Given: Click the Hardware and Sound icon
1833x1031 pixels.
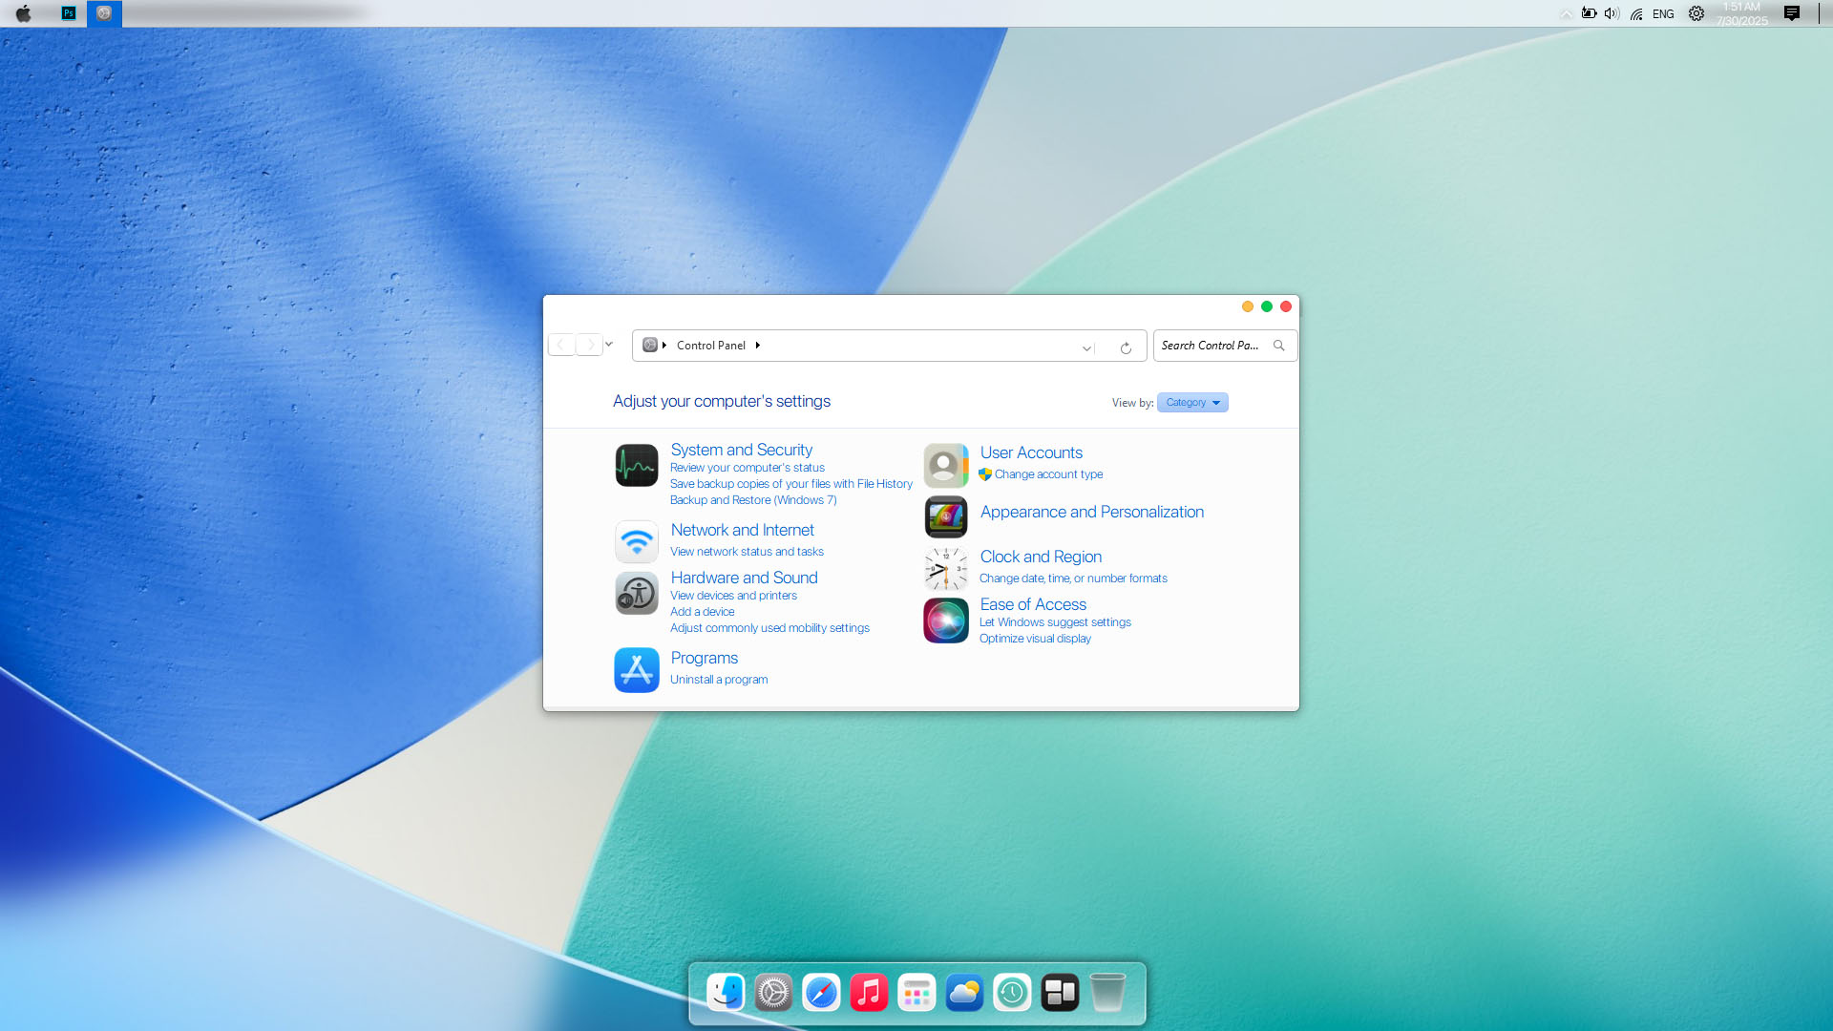Looking at the screenshot, I should [636, 594].
